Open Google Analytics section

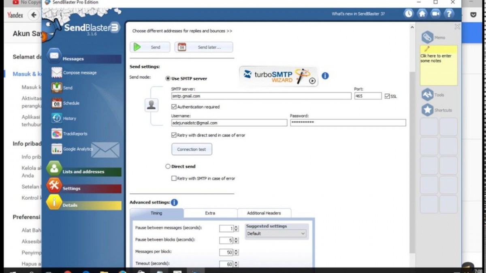[x=77, y=149]
